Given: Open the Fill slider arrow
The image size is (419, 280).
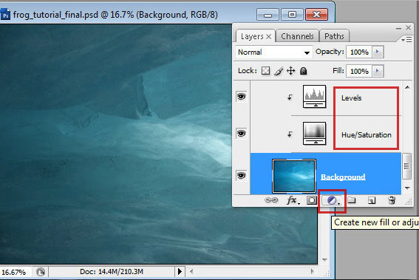Looking at the screenshot, I should click(378, 71).
